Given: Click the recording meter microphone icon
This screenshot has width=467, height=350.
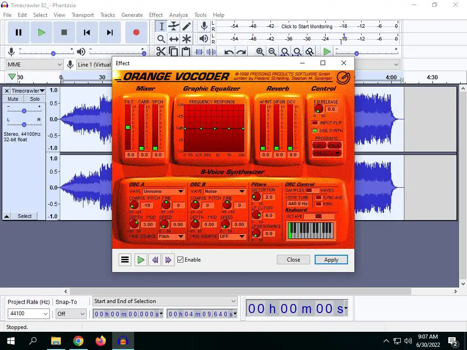Looking at the screenshot, I should pyautogui.click(x=204, y=26).
